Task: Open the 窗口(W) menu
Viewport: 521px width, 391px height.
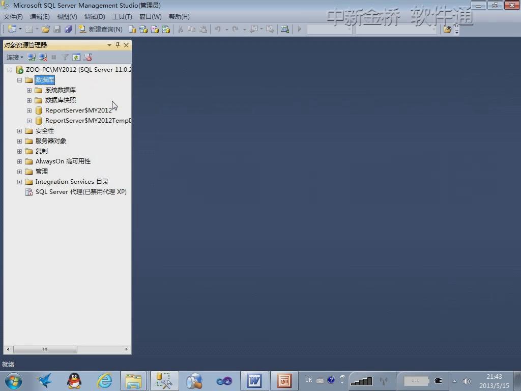Action: coord(151,17)
